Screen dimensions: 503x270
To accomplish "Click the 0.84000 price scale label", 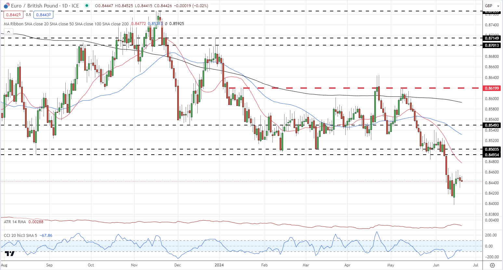I will pos(492,204).
